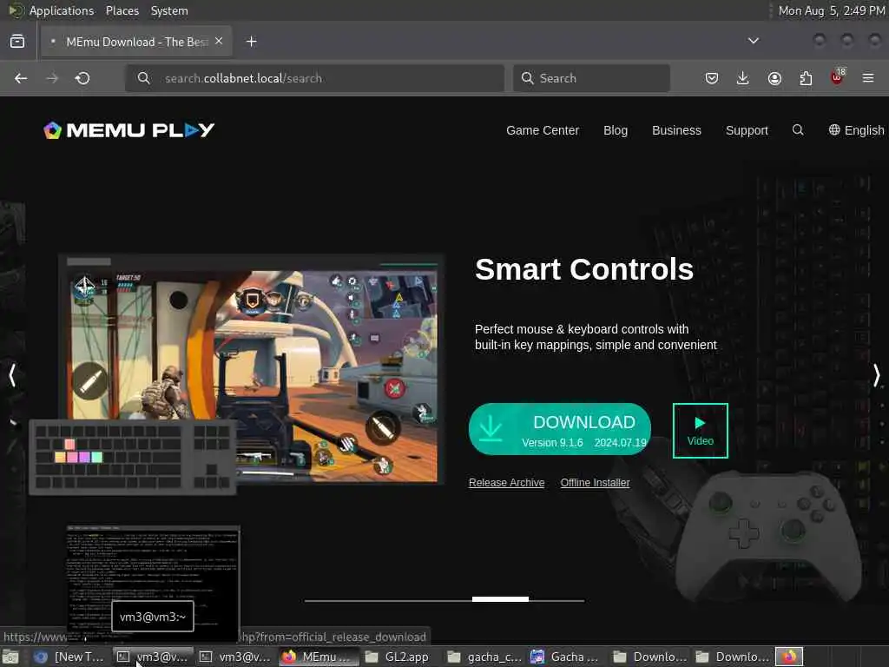
Task: Click the browser forward arrow
Action: (52, 78)
